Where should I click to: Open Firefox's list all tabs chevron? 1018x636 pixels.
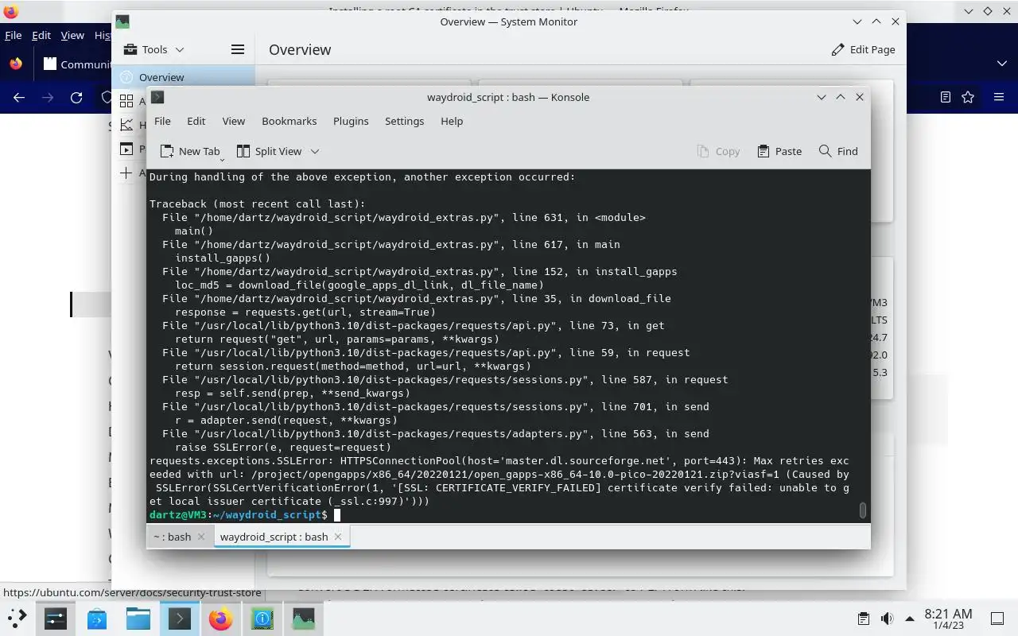tap(1001, 64)
